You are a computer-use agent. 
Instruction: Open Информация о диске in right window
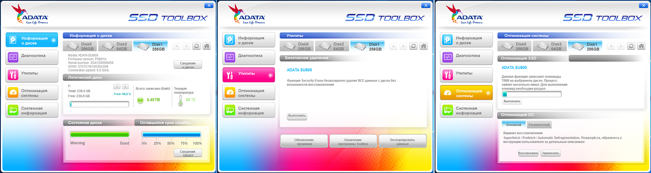(466, 40)
